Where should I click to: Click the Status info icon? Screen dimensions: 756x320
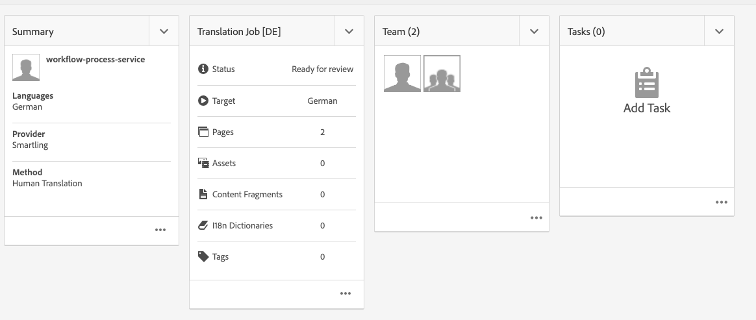click(203, 69)
